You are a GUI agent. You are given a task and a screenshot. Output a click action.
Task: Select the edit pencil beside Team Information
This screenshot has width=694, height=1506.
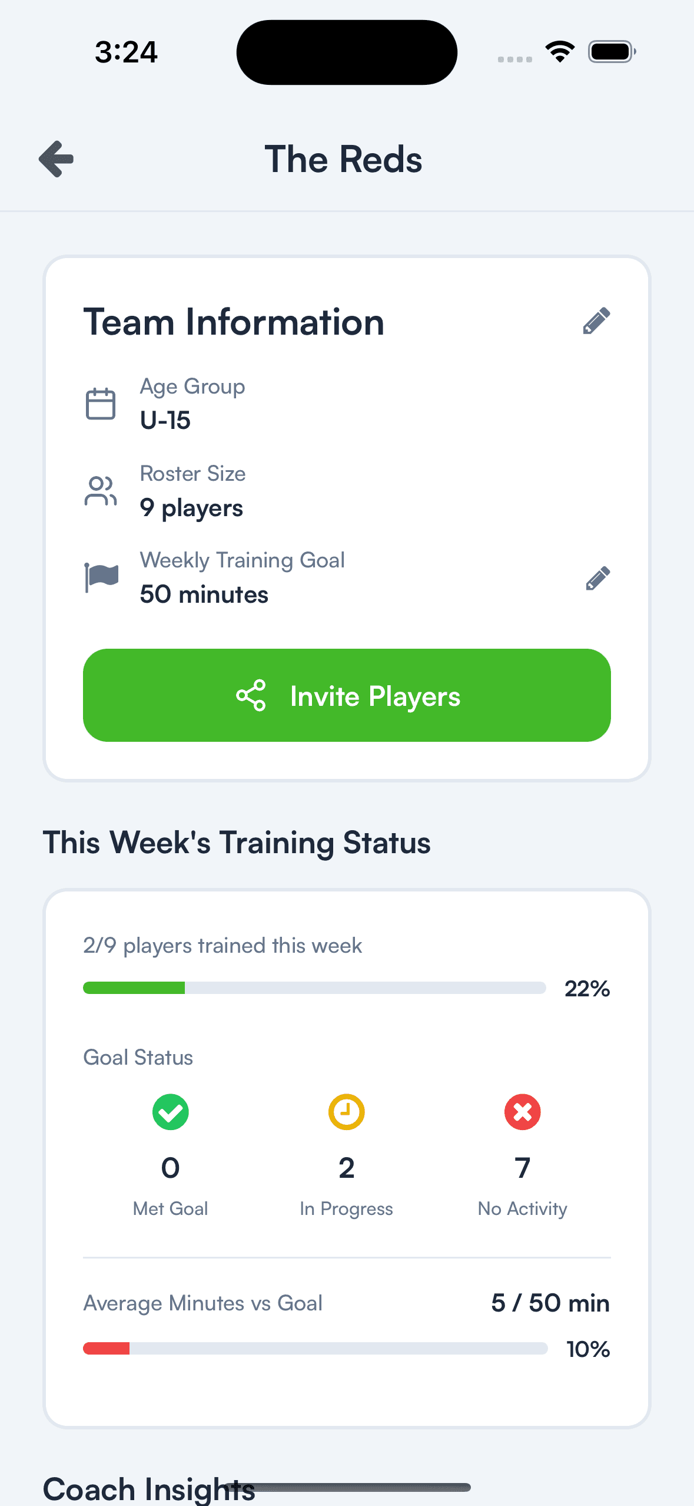[597, 321]
